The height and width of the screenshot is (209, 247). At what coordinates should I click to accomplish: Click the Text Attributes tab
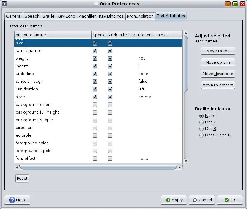click(x=171, y=16)
